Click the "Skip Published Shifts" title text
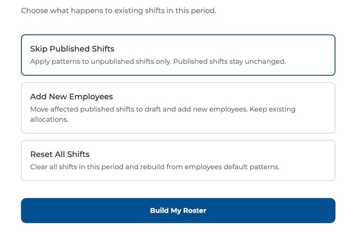 (72, 49)
